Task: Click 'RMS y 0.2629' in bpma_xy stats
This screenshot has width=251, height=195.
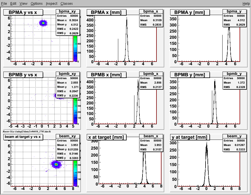Action: pos(67,33)
